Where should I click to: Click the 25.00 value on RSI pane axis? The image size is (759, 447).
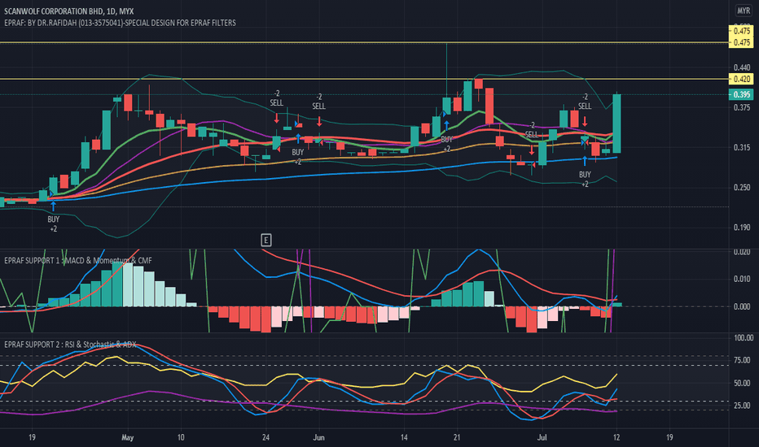(x=742, y=406)
